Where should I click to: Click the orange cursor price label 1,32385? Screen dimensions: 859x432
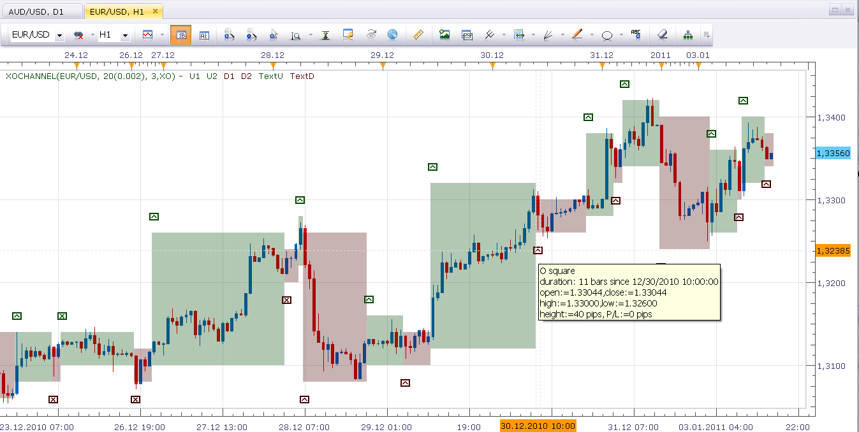pos(833,250)
